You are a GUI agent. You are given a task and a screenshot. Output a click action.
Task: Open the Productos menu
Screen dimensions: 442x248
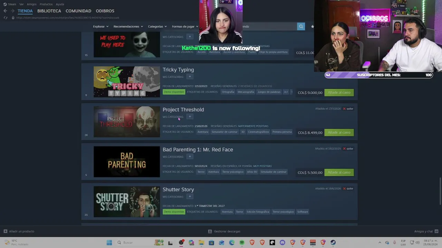(x=46, y=4)
